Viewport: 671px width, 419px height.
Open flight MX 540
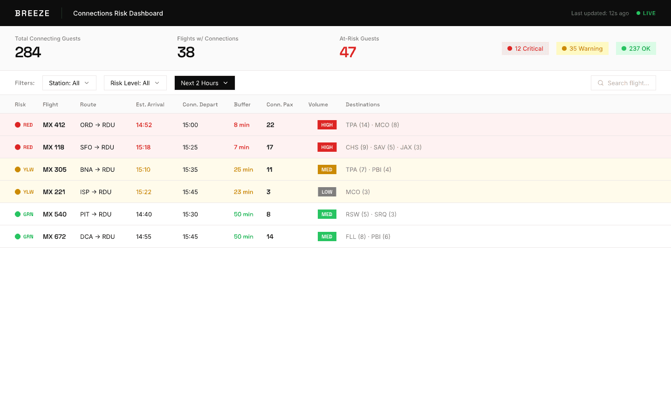pos(55,214)
